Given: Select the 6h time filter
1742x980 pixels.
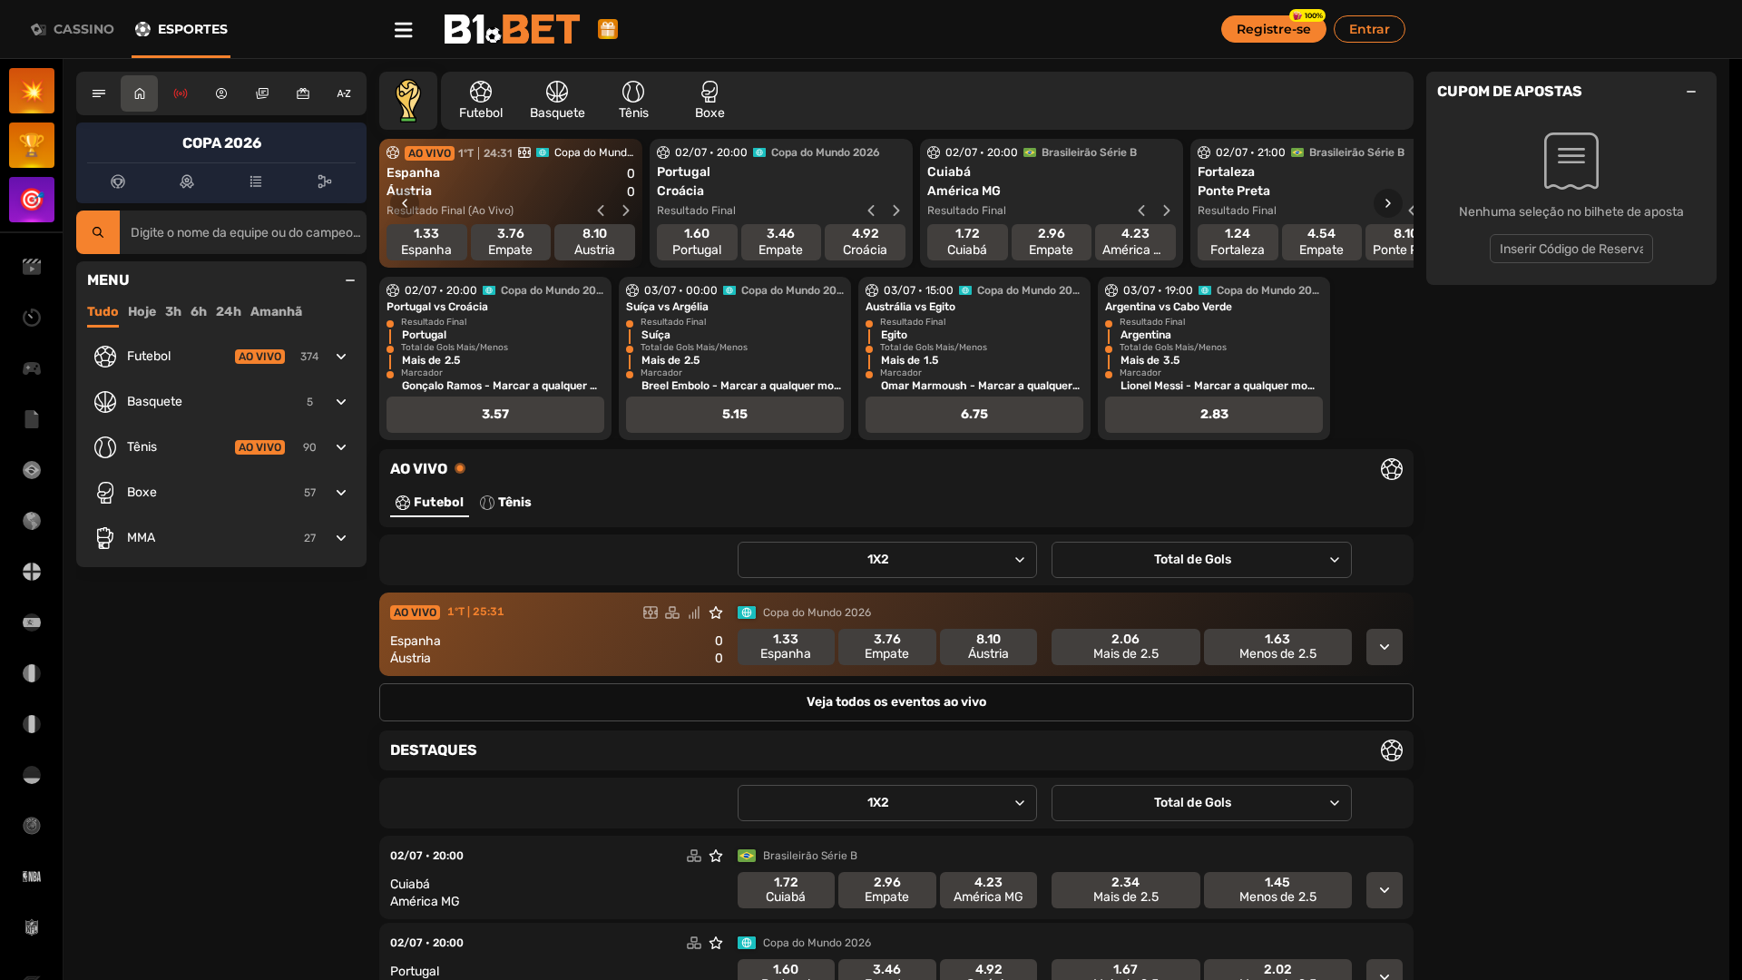Looking at the screenshot, I should [199, 311].
